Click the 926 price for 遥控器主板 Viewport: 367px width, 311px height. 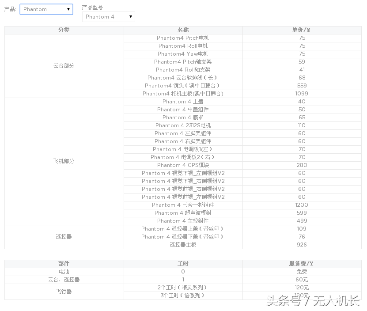pyautogui.click(x=302, y=245)
